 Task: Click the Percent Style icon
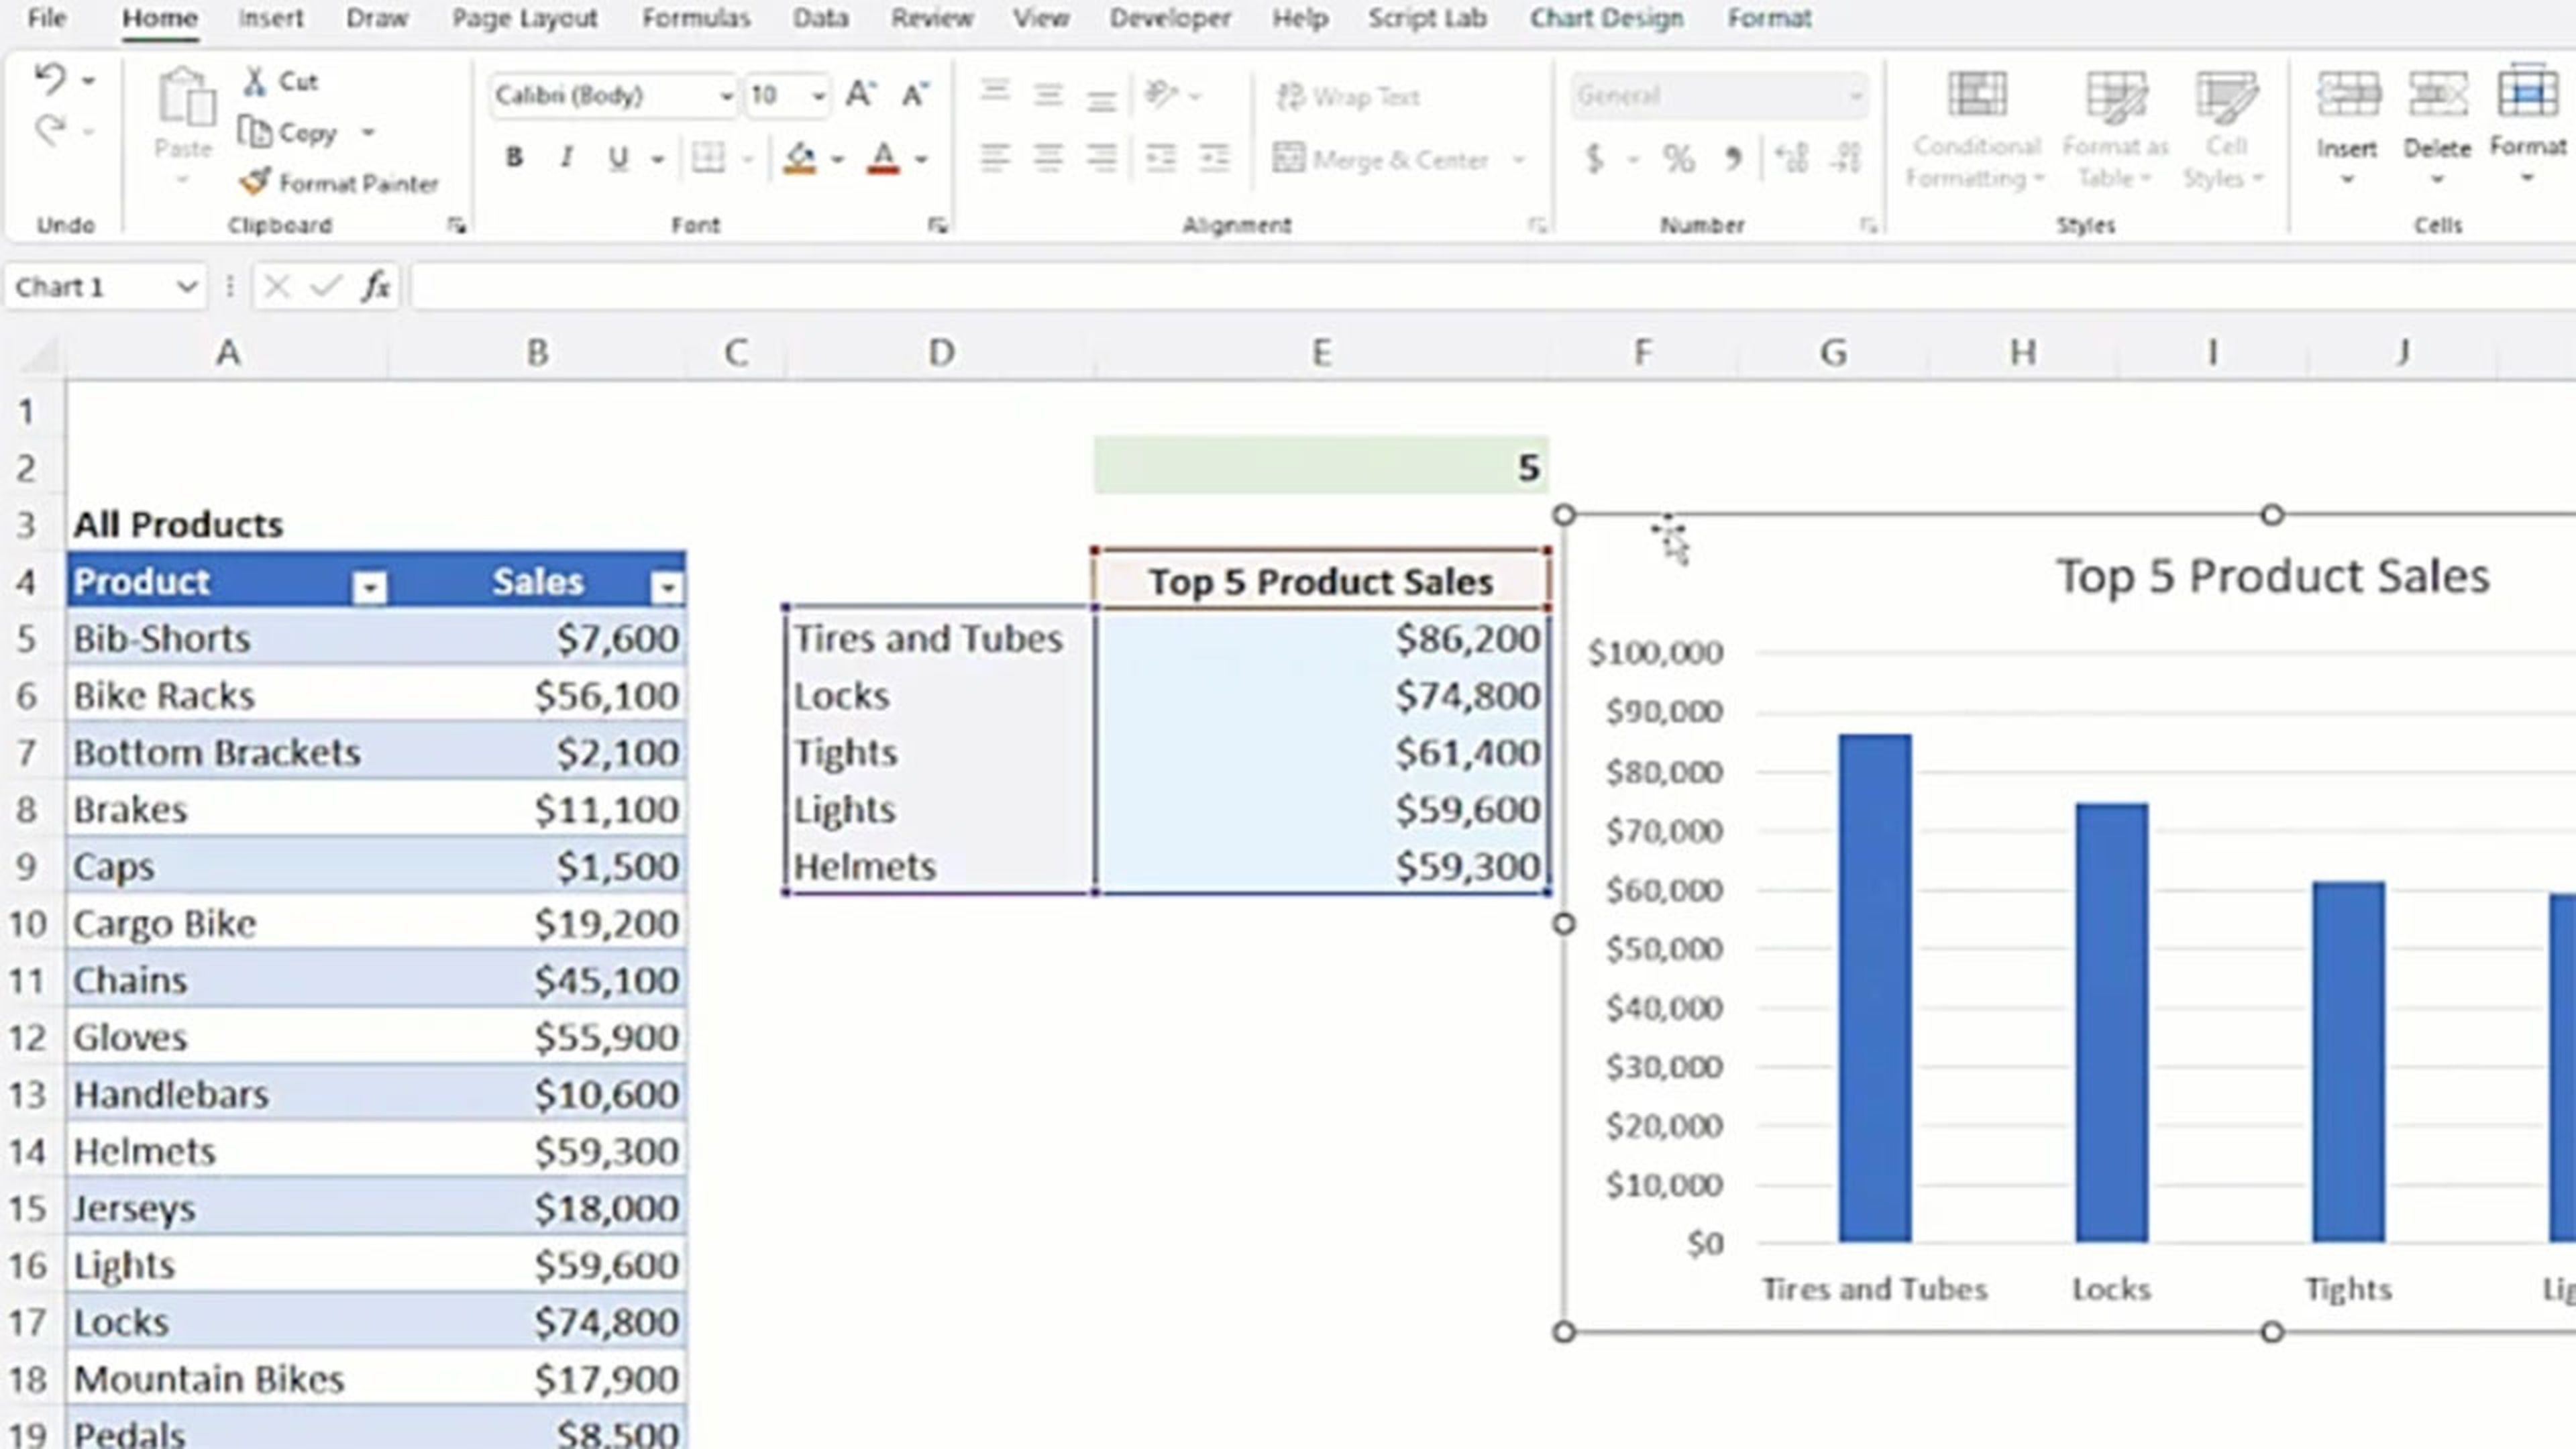tap(1678, 158)
